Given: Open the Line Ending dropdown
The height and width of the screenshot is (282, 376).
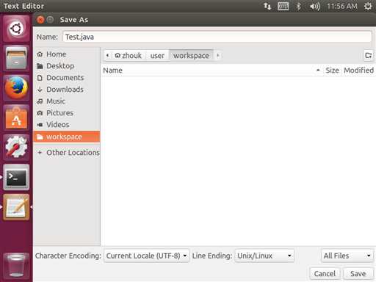Looking at the screenshot, I should tap(264, 256).
